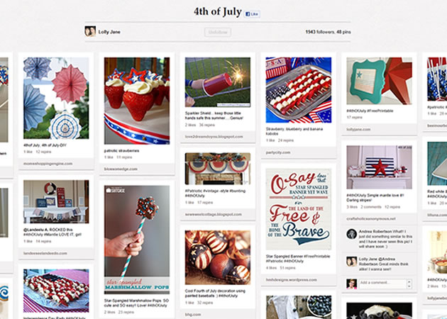Click Andrea Robertson's commenter avatar
Viewport: 447px width, 319px height.
351,234
